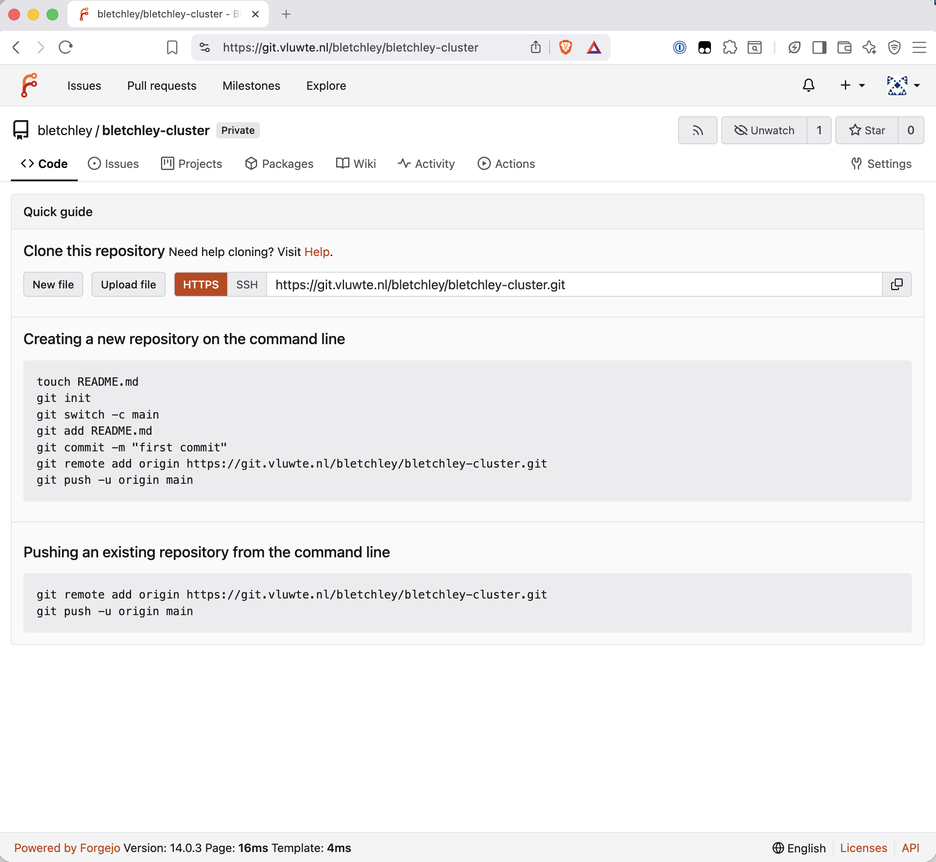Open the create new dropdown

[851, 85]
